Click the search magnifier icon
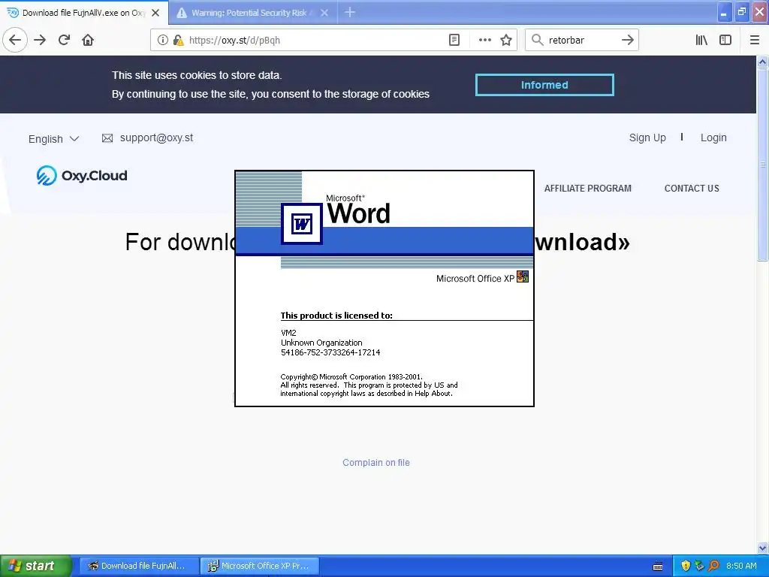 tap(538, 40)
